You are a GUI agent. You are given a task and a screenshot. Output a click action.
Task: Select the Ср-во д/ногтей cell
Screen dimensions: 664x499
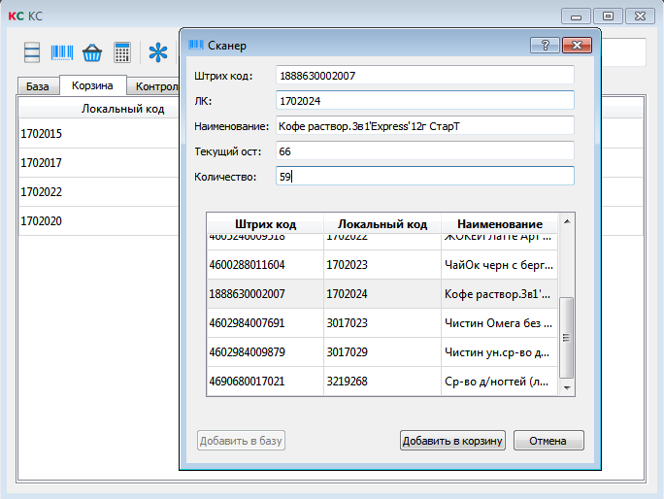pyautogui.click(x=500, y=382)
